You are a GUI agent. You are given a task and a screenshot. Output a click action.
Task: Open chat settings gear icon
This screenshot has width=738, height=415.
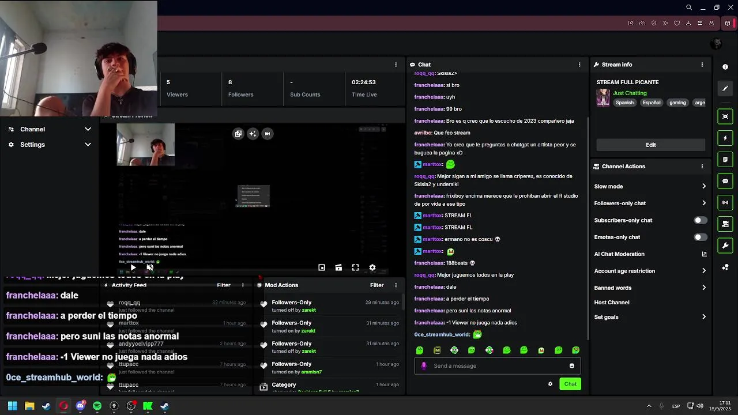coord(550,384)
